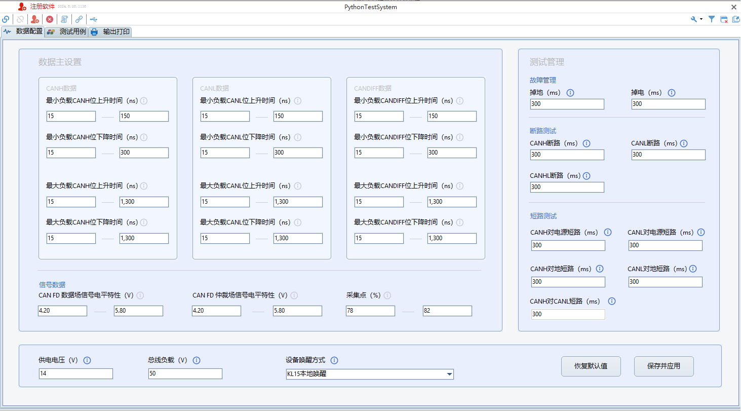Click the 掉地 (ms) input field
Image resolution: width=741 pixels, height=411 pixels.
[567, 104]
